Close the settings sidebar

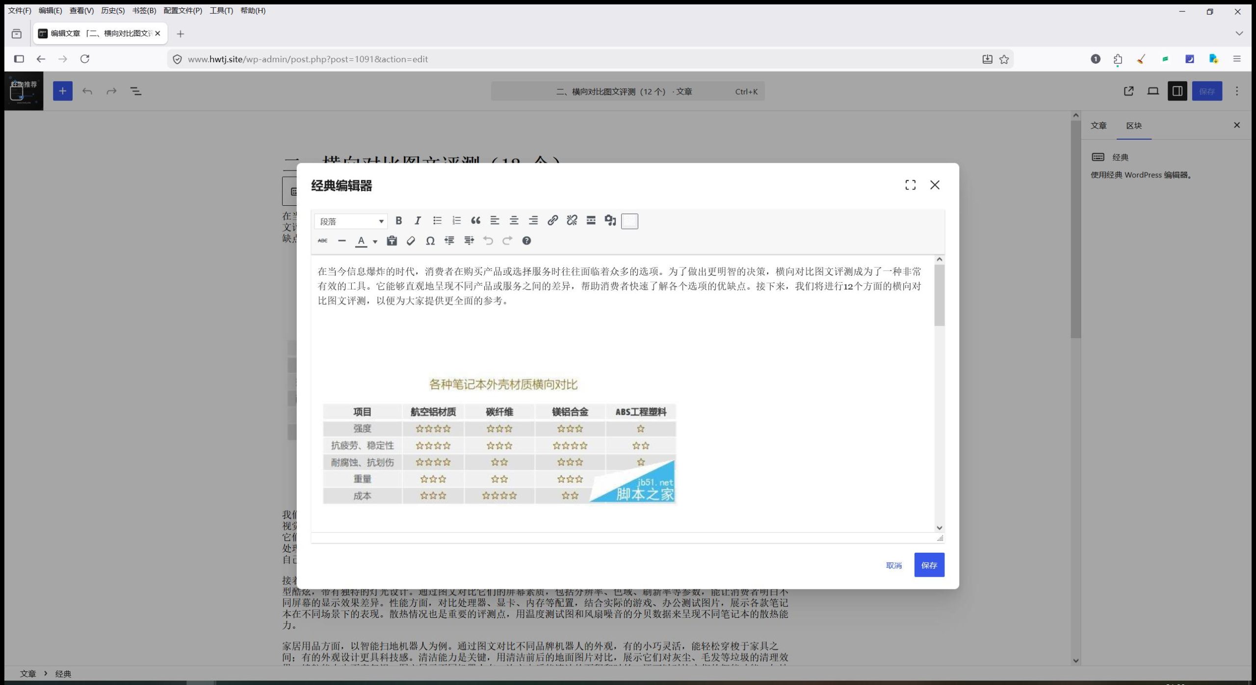pos(1237,125)
